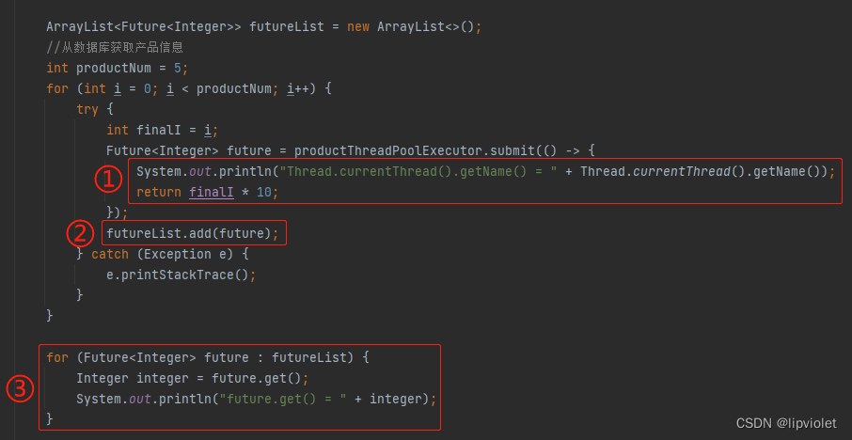Viewport: 852px width, 440px height.
Task: Click the catch keyword
Action: tap(110, 254)
